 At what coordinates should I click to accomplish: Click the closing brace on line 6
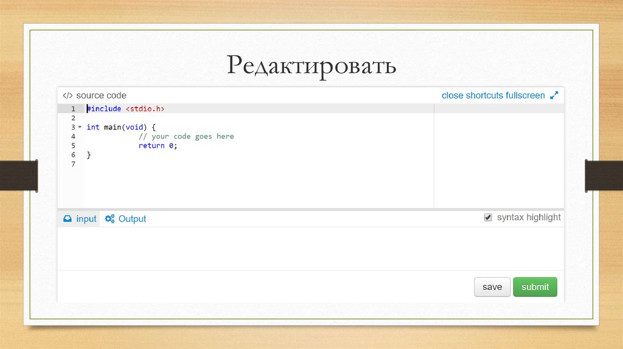point(89,155)
